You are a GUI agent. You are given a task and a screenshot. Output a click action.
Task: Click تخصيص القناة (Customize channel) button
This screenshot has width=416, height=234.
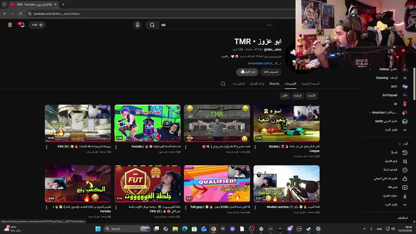tap(271, 72)
